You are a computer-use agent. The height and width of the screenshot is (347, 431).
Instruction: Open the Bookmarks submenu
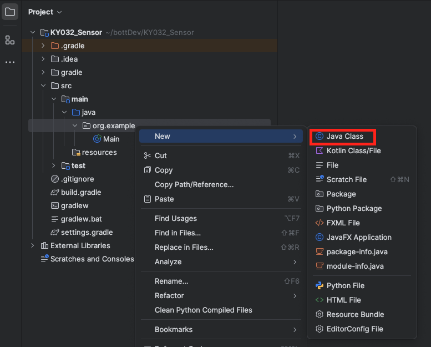[x=221, y=329]
